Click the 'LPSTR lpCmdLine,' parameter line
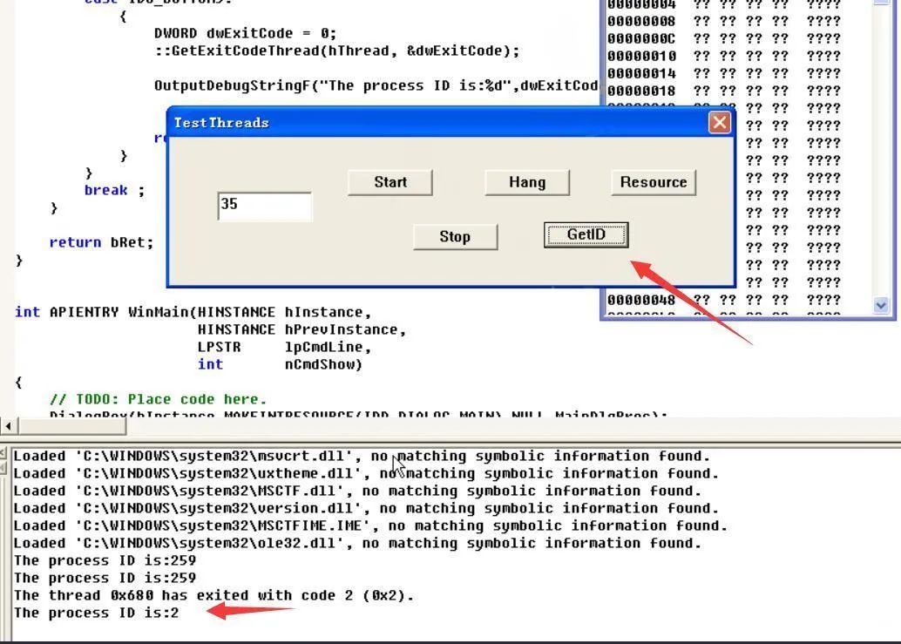 284,347
